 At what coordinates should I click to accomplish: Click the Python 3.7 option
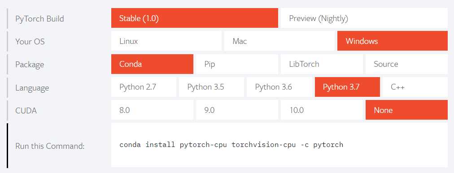click(347, 87)
